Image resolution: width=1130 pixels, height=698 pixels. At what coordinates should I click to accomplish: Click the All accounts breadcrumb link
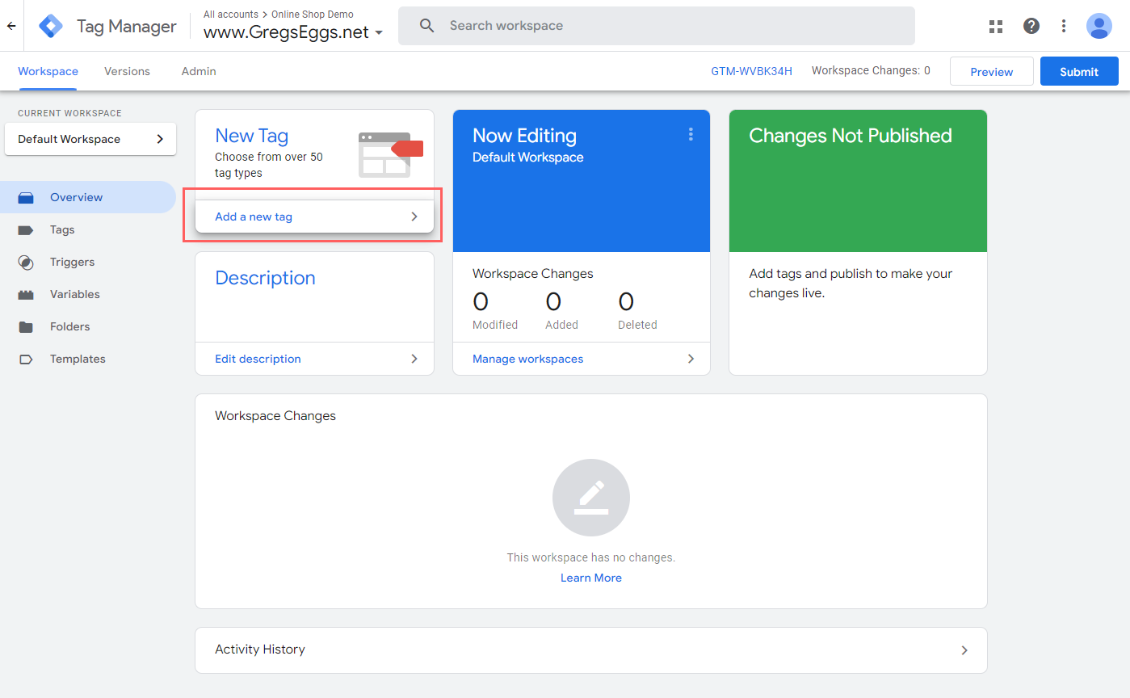231,15
